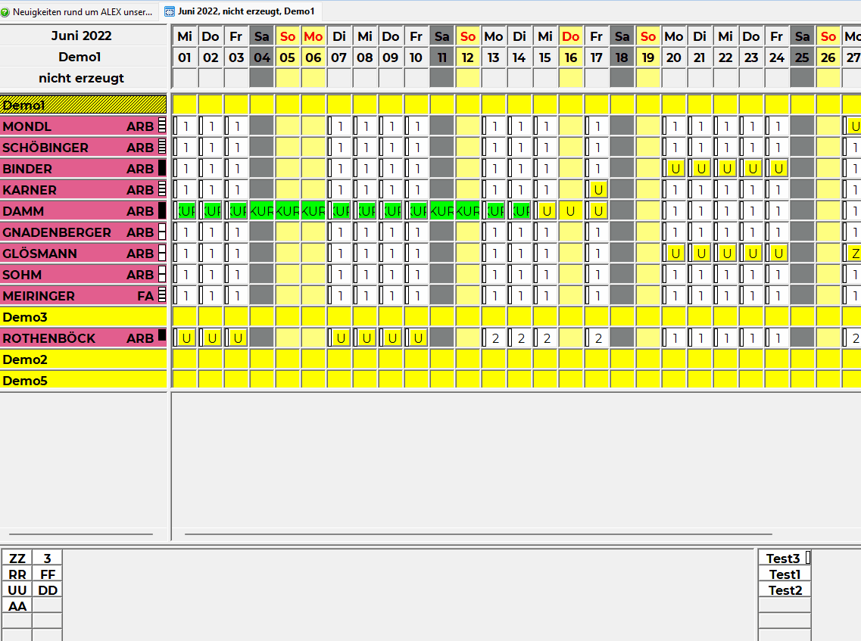This screenshot has width=861, height=641.
Task: Click the white indicator beside GNADENBERGER
Action: pos(161,232)
